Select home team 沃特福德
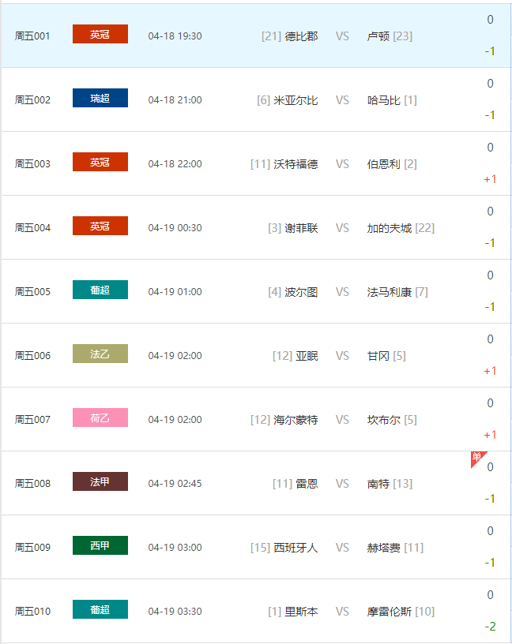The image size is (512, 644). pyautogui.click(x=296, y=164)
